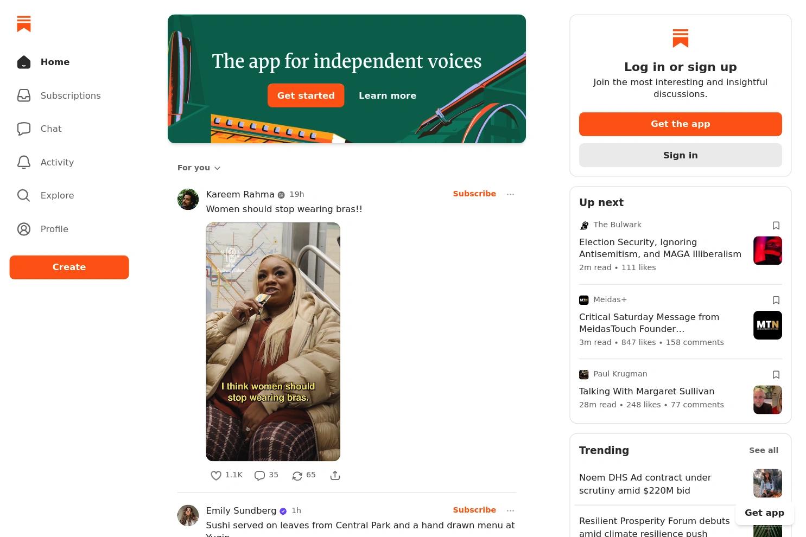Open the more options menu on Emily Sundberg's post

tap(510, 510)
